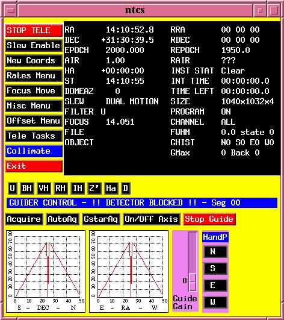Viewport: 284px width, 320px height.
Task: Click the S hand paddle button
Action: [x=215, y=268]
